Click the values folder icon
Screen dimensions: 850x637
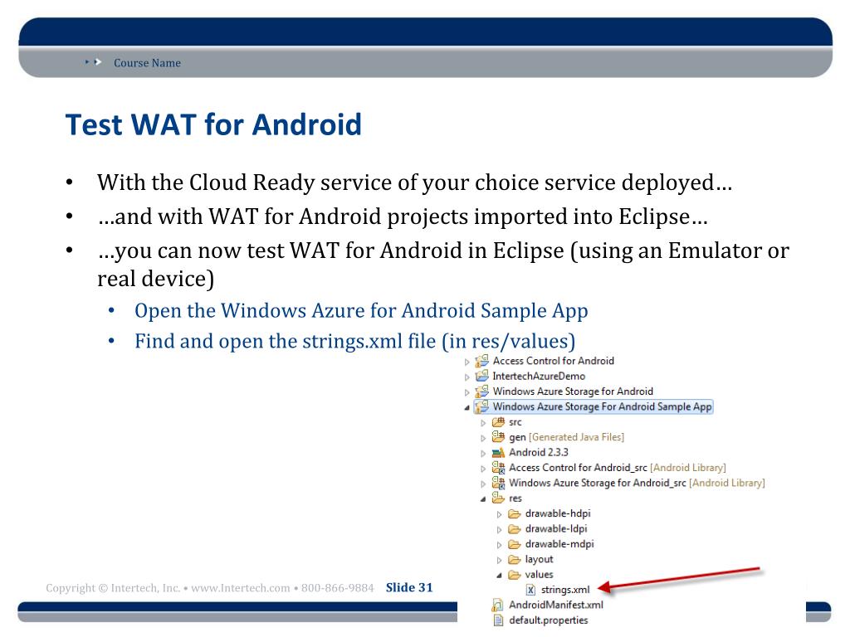click(515, 575)
